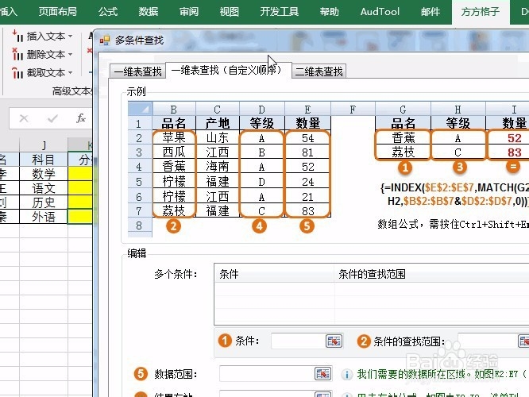Image resolution: width=529 pixels, height=397 pixels.
Task: Open the AudTool ribbon tab
Action: (x=380, y=12)
